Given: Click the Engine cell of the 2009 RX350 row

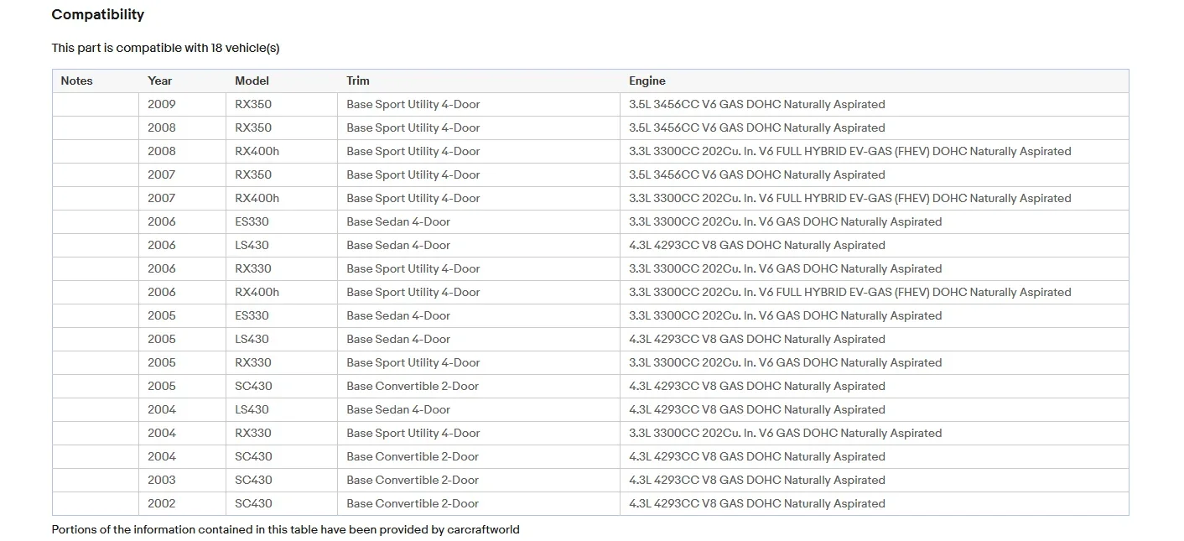Looking at the screenshot, I should click(x=875, y=105).
